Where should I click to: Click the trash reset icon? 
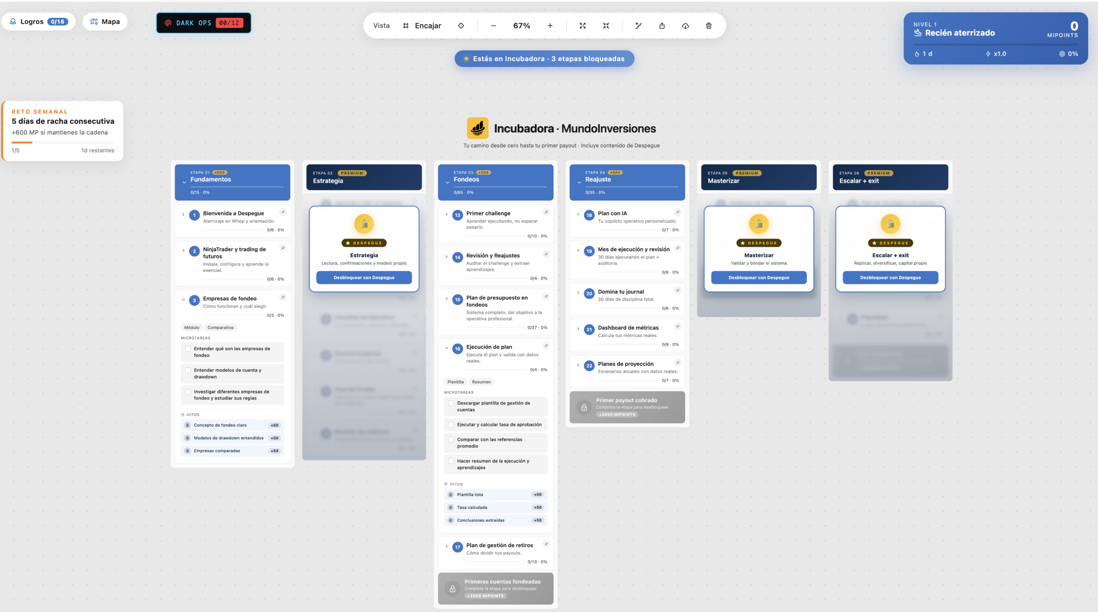tap(709, 25)
